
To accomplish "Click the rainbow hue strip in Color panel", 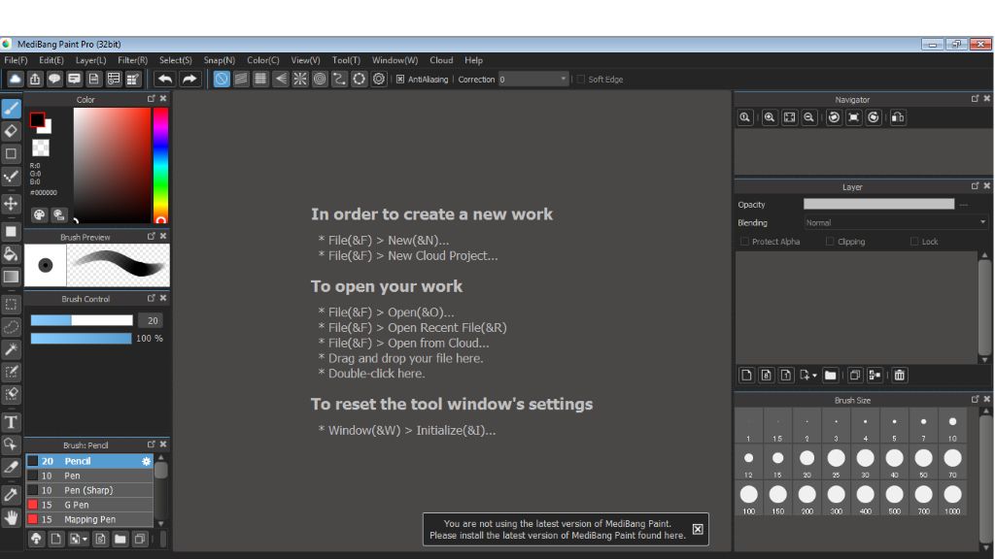I will tap(160, 165).
